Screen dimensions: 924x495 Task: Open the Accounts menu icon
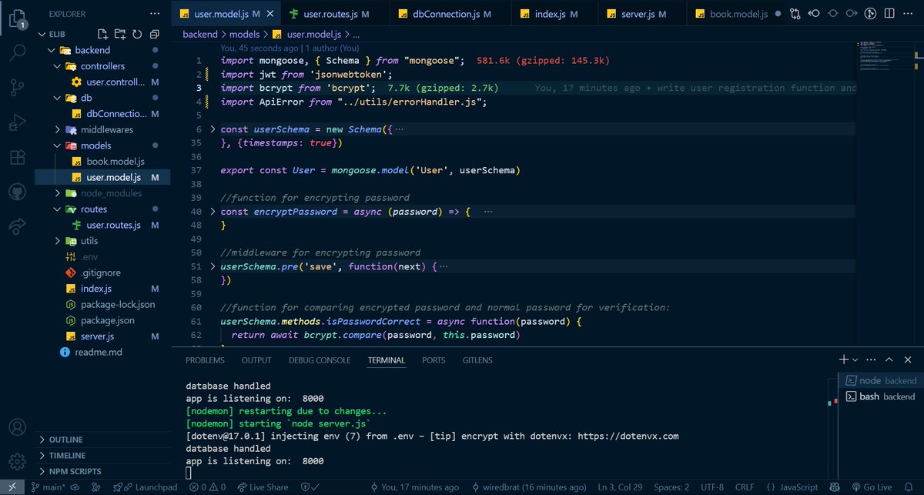pyautogui.click(x=17, y=426)
